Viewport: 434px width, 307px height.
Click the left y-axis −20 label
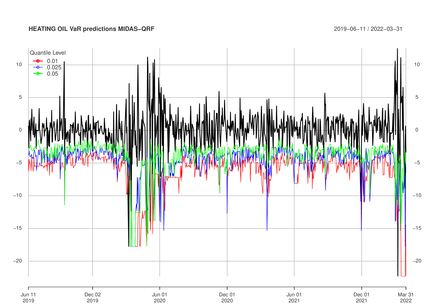pos(17,261)
